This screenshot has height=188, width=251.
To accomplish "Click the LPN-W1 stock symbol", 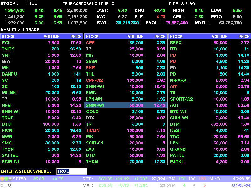I will pyautogui.click(x=94, y=99).
